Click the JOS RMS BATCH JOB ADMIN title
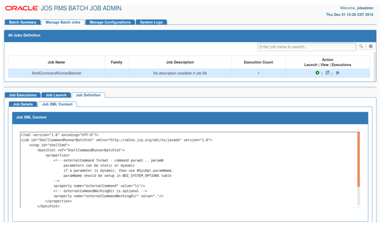 81,8
